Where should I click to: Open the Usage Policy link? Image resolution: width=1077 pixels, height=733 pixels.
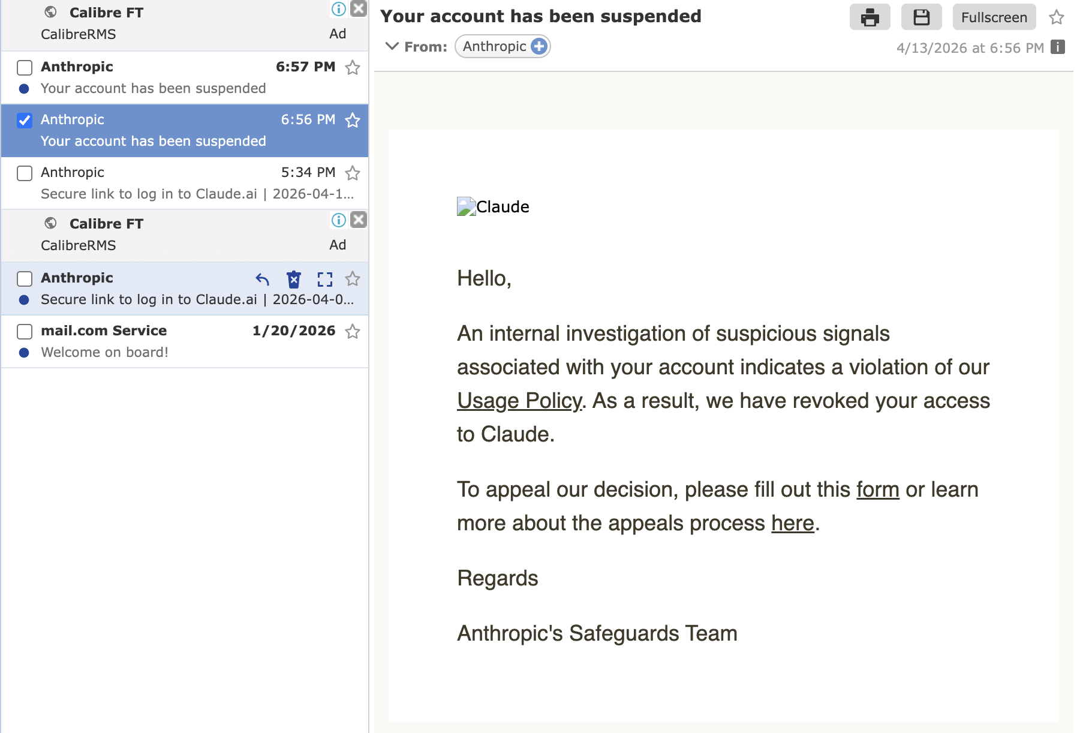(x=519, y=401)
